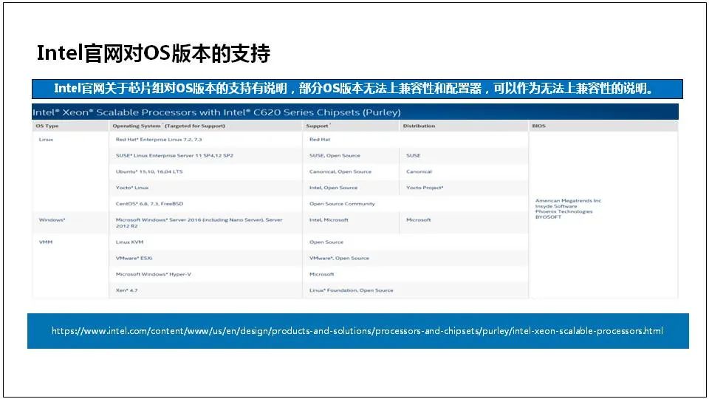Select the Linux KVM entry
Image resolution: width=709 pixels, height=399 pixels.
coord(129,242)
